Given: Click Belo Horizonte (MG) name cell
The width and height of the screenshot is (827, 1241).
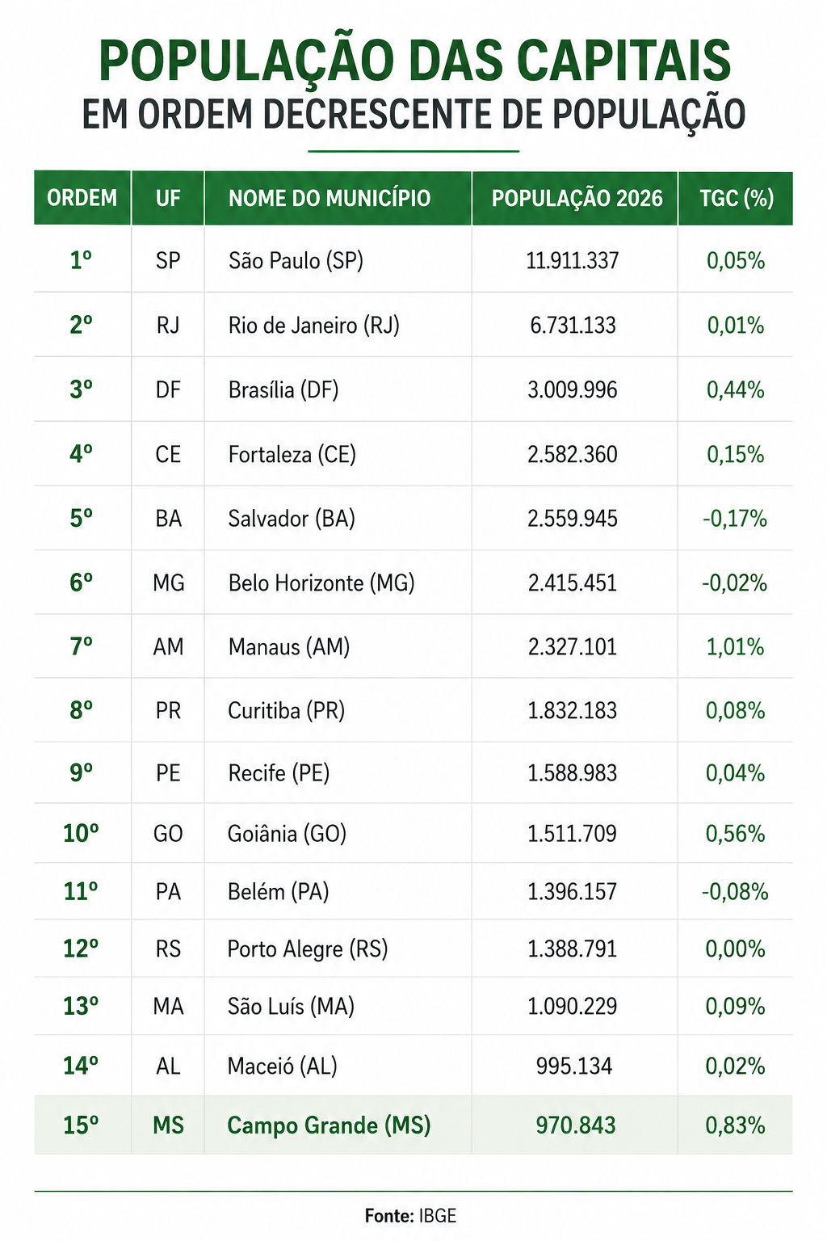Looking at the screenshot, I should 321,583.
